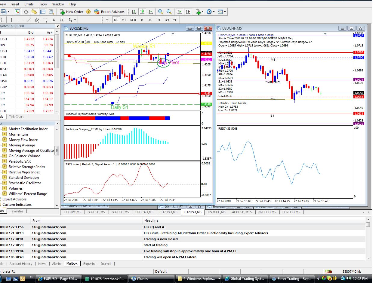Select Expert Advisors folder in Navigator

14,199
